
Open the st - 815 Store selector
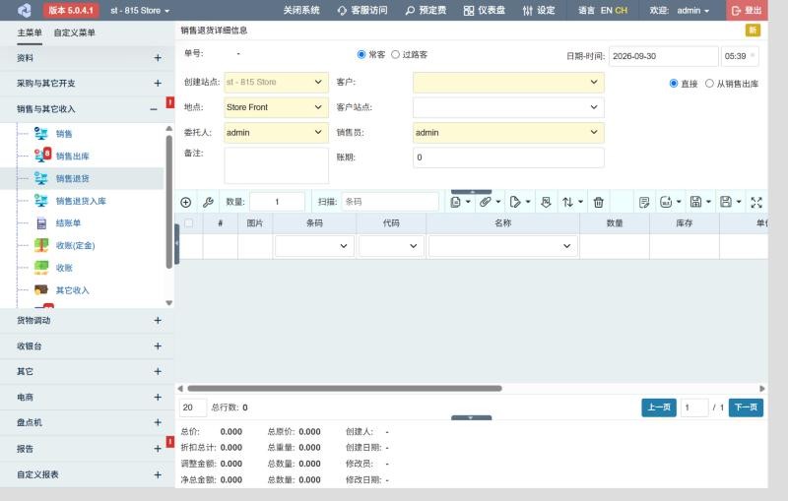(140, 11)
